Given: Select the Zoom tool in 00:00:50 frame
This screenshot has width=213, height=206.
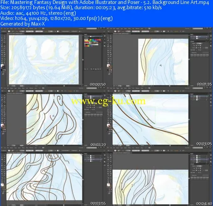Looking at the screenshot, I should tap(5, 62).
